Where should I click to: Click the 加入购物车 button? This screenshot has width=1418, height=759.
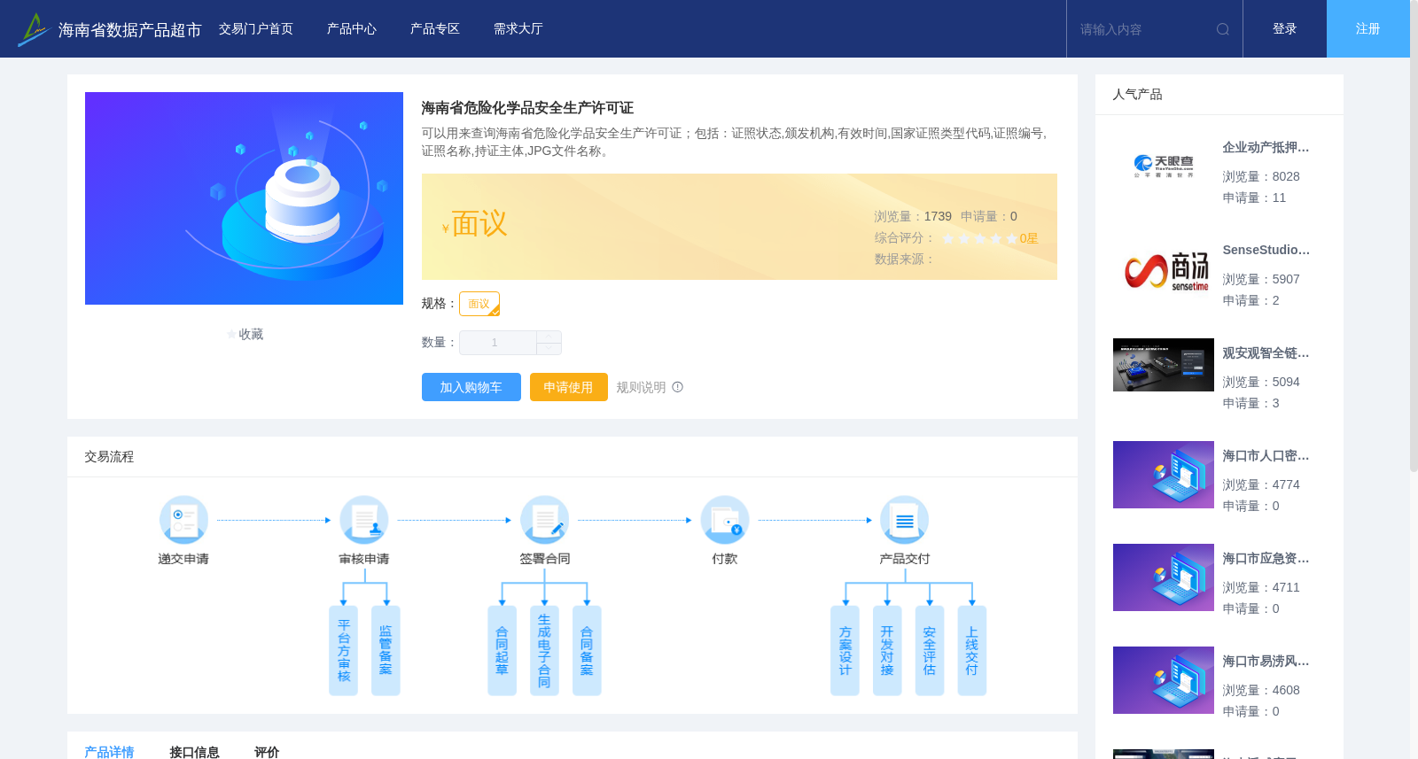[x=471, y=387]
